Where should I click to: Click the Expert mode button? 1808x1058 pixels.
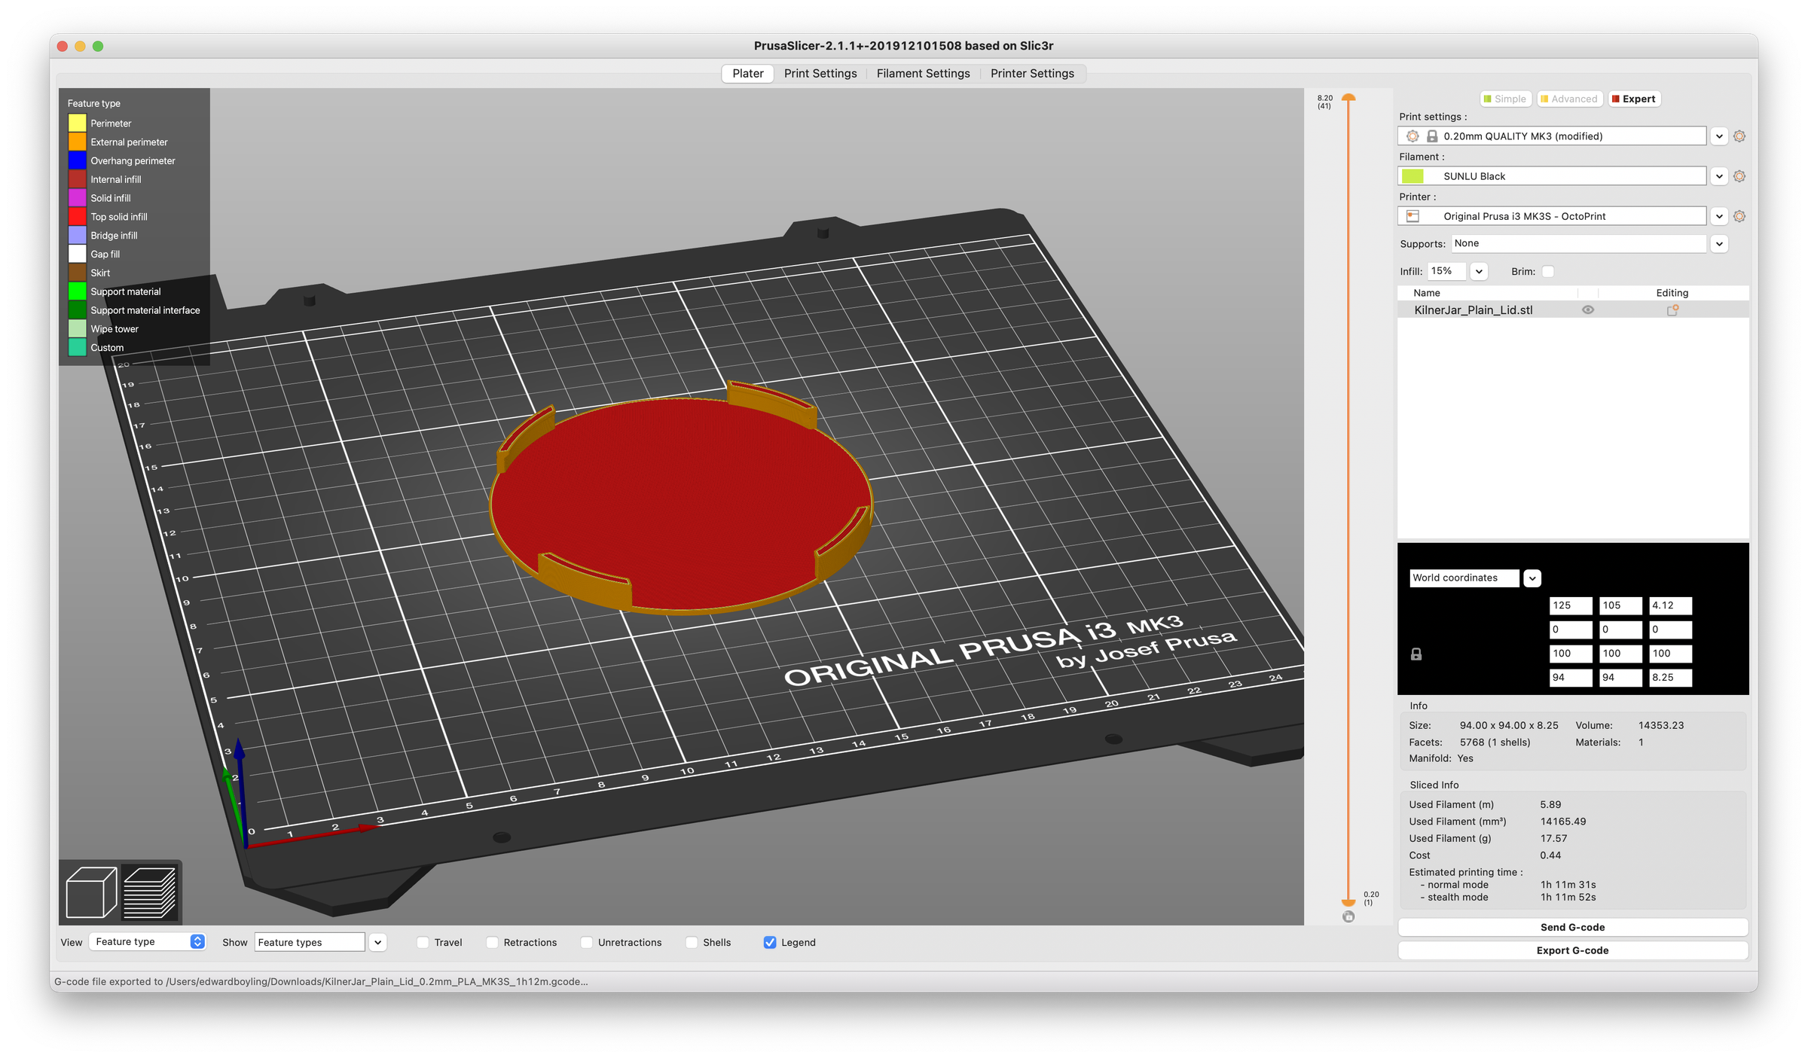click(x=1634, y=99)
